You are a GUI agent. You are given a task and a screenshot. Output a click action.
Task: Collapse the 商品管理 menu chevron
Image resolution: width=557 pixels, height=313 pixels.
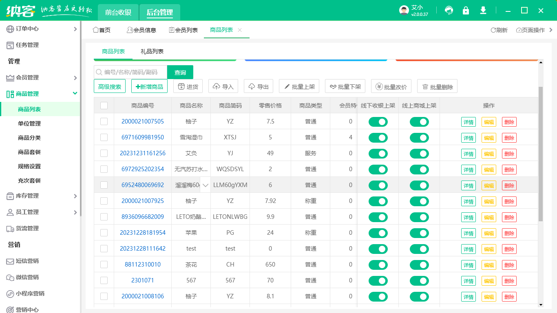click(75, 93)
